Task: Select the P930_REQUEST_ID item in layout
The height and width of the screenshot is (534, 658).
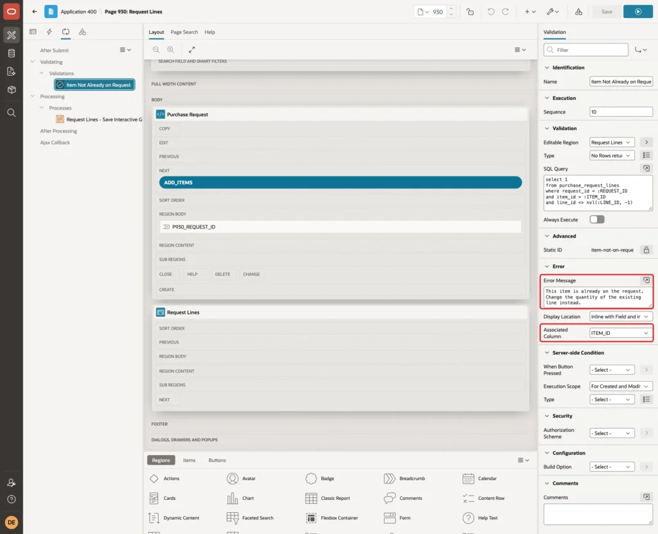Action: (x=341, y=227)
